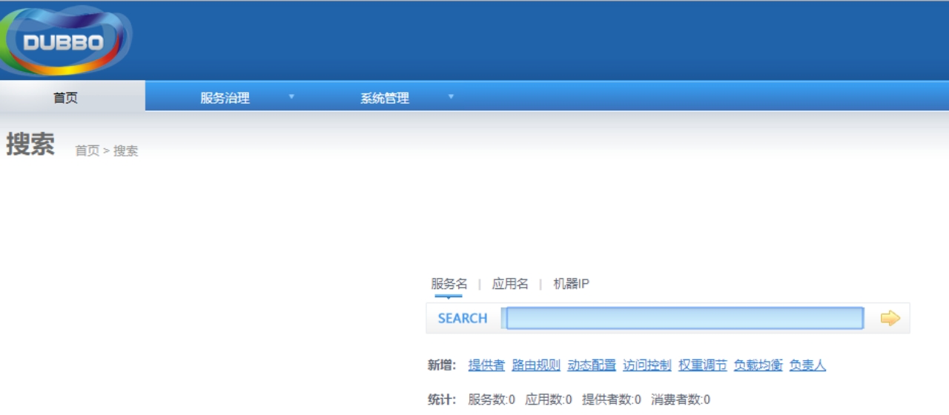Click 首页 in the breadcrumb
This screenshot has width=949, height=415.
87,150
